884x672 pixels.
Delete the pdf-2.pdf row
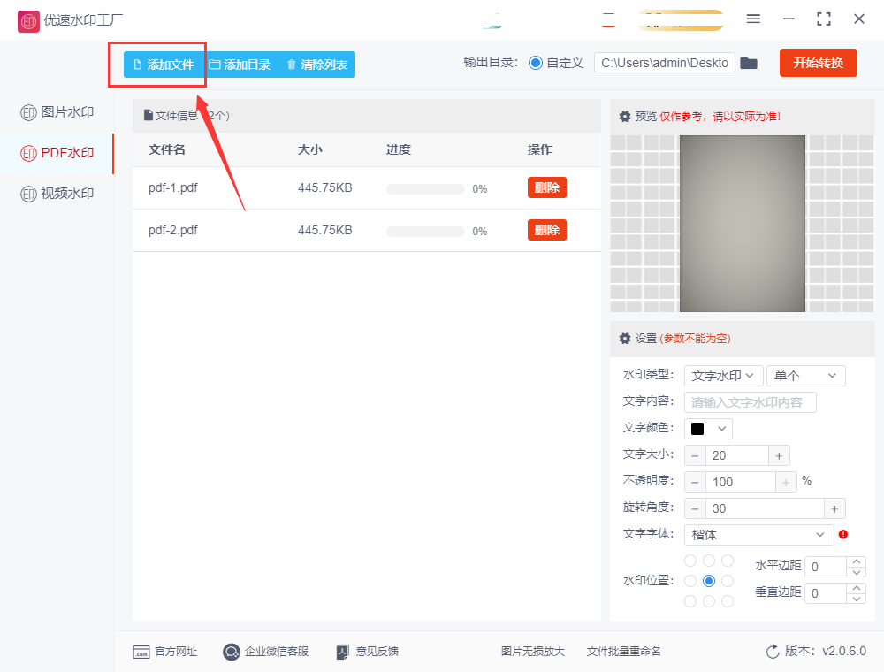point(547,230)
